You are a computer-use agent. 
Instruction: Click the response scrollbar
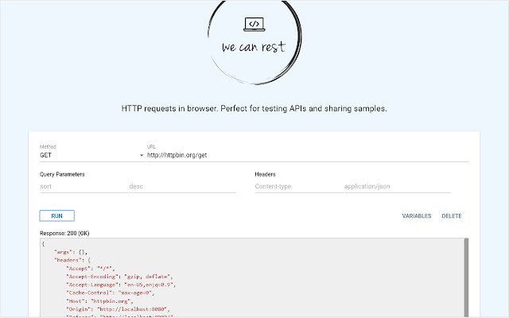(x=467, y=277)
